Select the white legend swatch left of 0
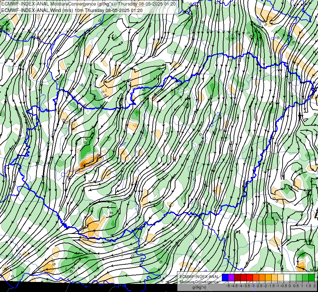 click(287, 277)
